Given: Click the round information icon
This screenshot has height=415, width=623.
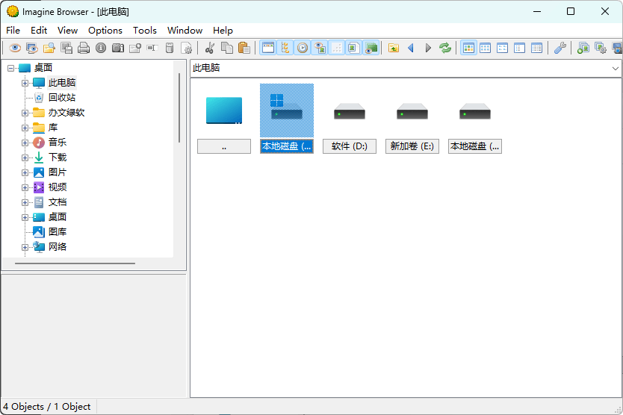Looking at the screenshot, I should click(x=101, y=48).
